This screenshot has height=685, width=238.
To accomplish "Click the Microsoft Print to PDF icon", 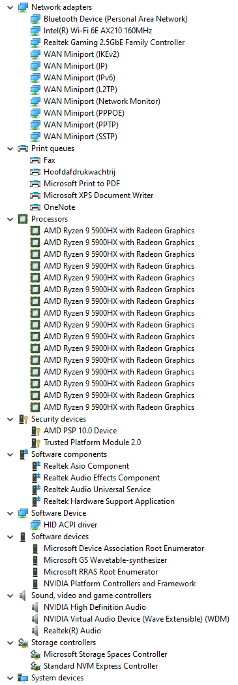I will (x=35, y=184).
